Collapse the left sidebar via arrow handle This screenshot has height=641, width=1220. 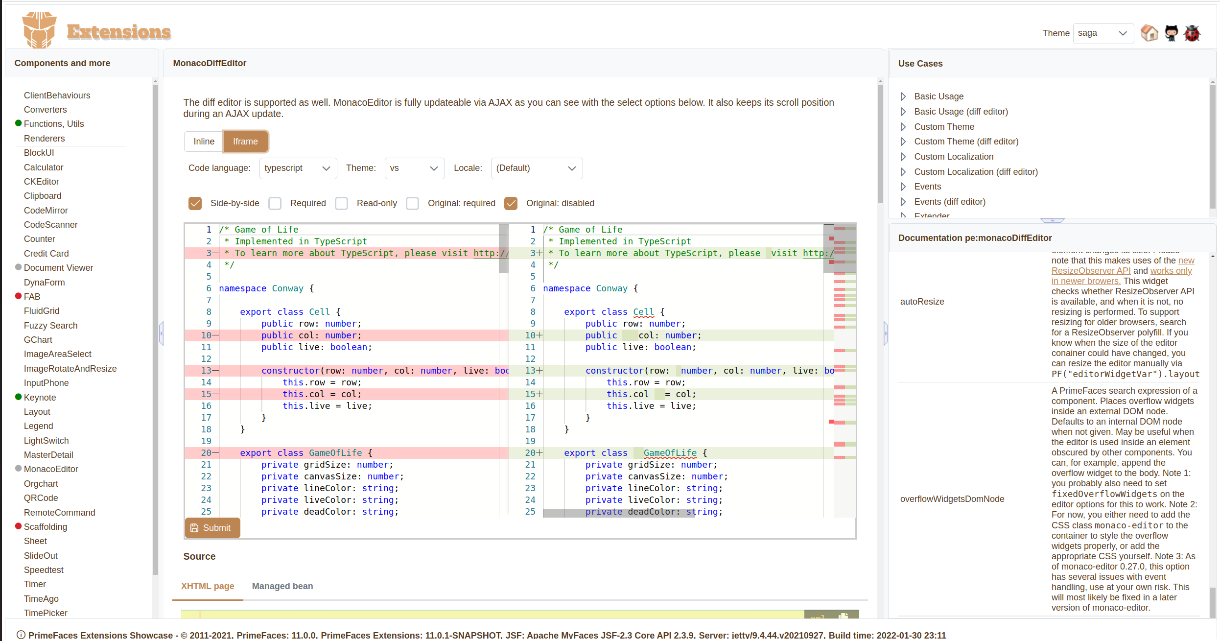click(x=162, y=332)
